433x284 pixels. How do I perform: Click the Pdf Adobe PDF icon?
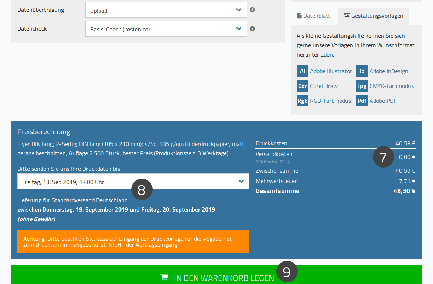click(x=362, y=101)
